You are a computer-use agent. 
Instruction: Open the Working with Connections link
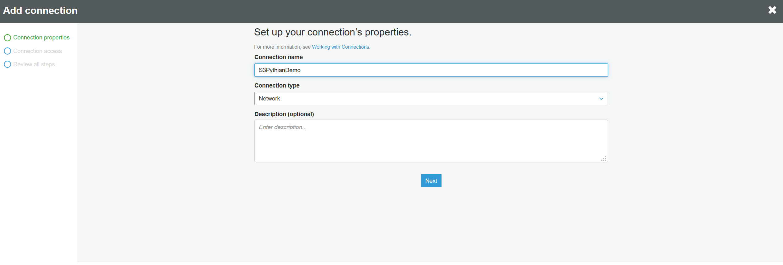tap(340, 47)
